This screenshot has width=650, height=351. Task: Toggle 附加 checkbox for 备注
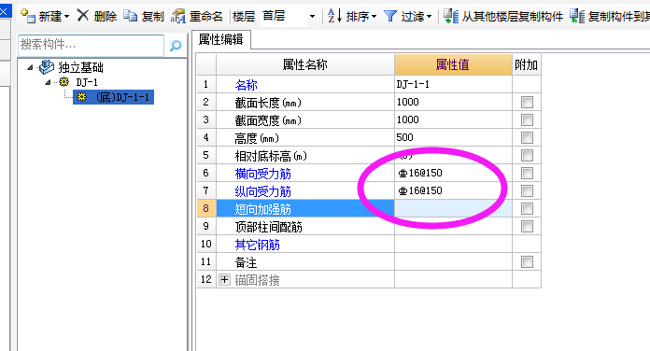click(x=527, y=262)
